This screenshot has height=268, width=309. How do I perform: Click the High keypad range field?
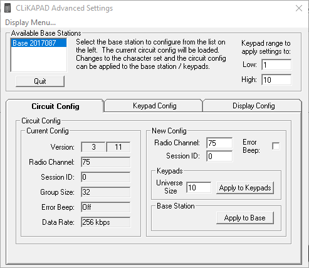(x=276, y=80)
